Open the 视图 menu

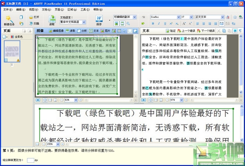click(33, 10)
